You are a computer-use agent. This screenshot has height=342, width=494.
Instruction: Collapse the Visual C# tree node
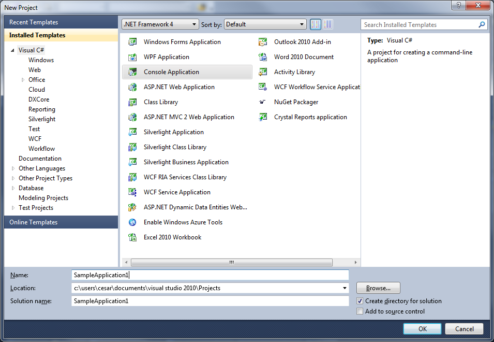[x=12, y=50]
